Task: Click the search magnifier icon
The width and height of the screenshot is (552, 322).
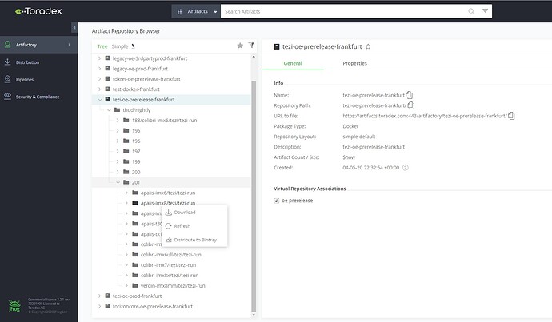Action: coord(471,11)
